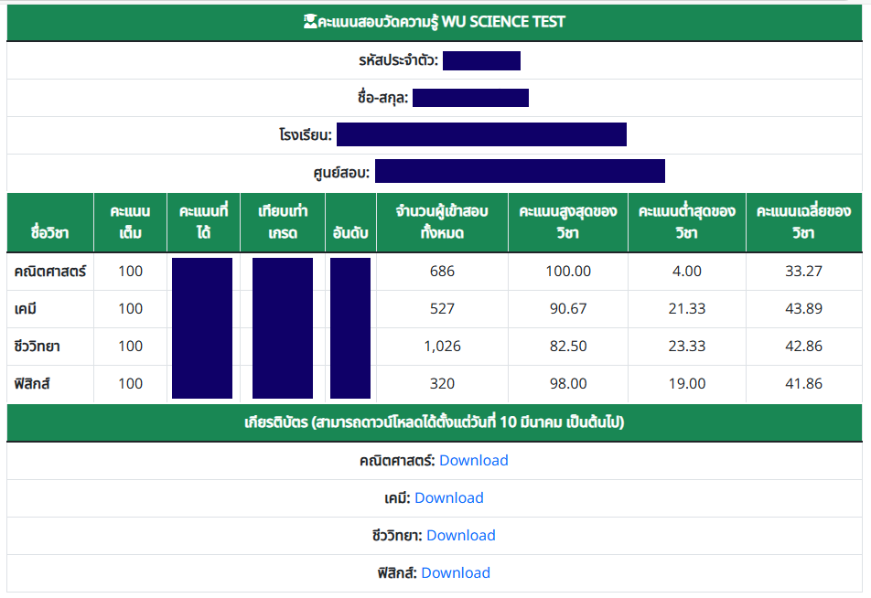The image size is (871, 598).
Task: Click the 1,026 examinee count cell
Action: pyautogui.click(x=442, y=347)
